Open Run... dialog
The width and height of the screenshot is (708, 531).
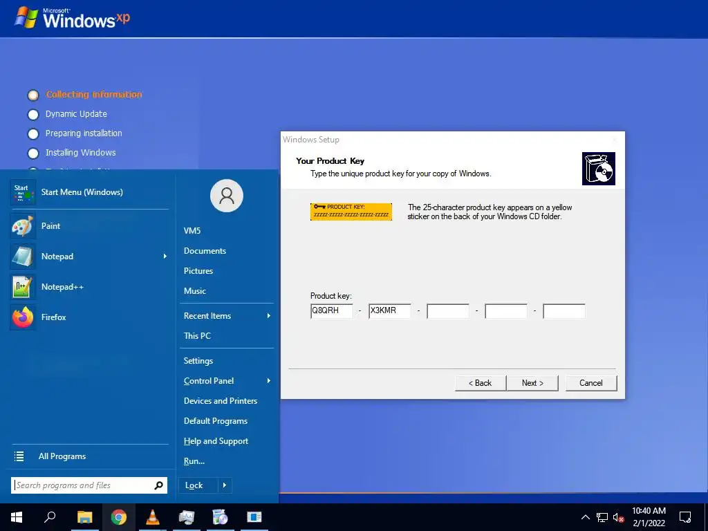(x=194, y=461)
